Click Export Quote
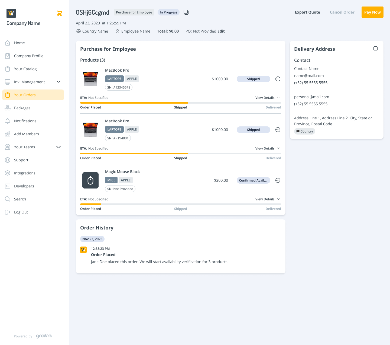Viewport: 390px width, 345px height. pyautogui.click(x=307, y=12)
